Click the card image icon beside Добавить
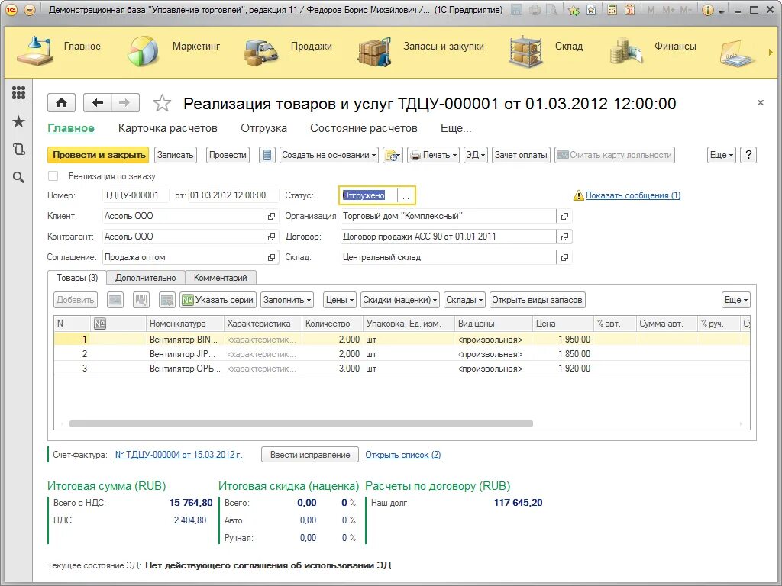The height and width of the screenshot is (586, 782). click(115, 300)
